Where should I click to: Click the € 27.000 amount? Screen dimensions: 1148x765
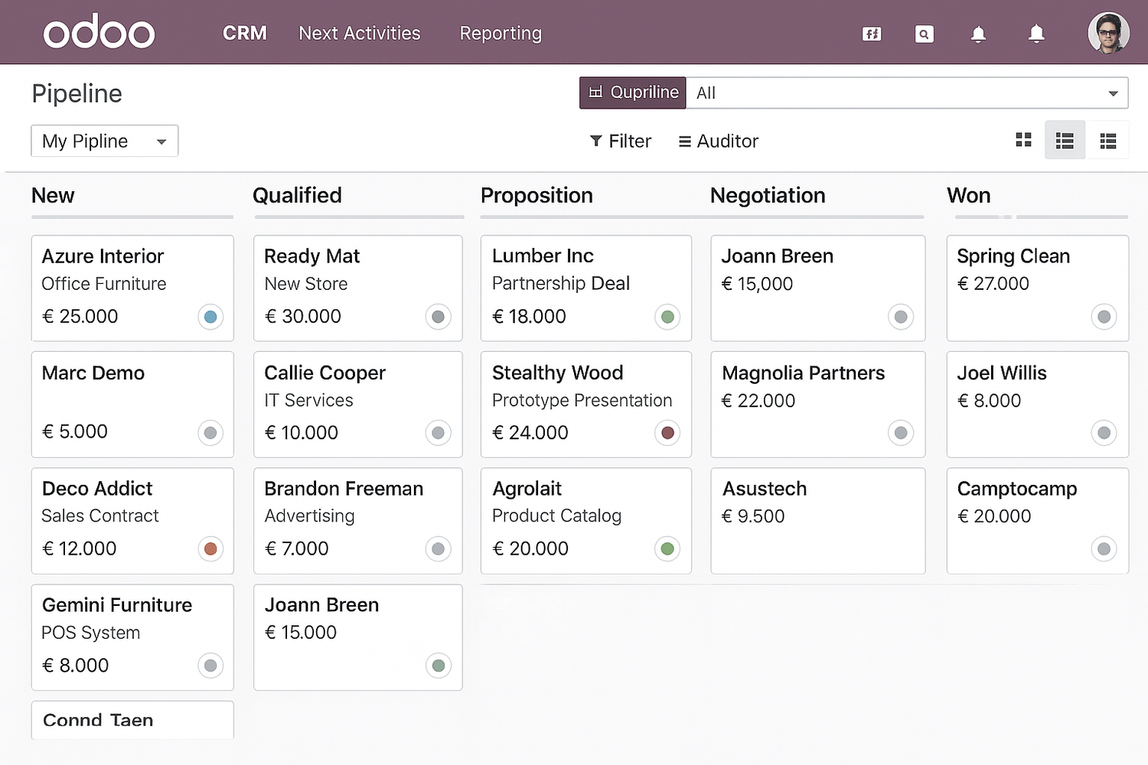pos(993,284)
